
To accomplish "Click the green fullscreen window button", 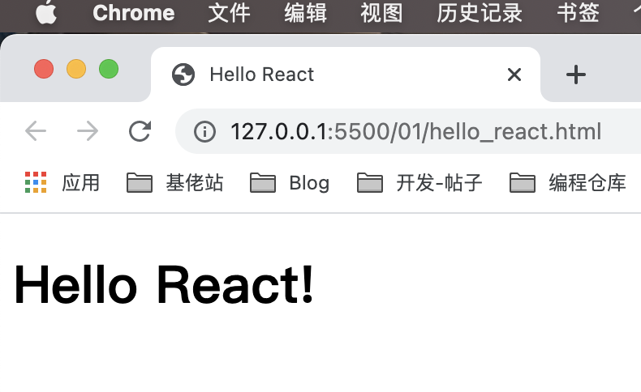I will [109, 69].
